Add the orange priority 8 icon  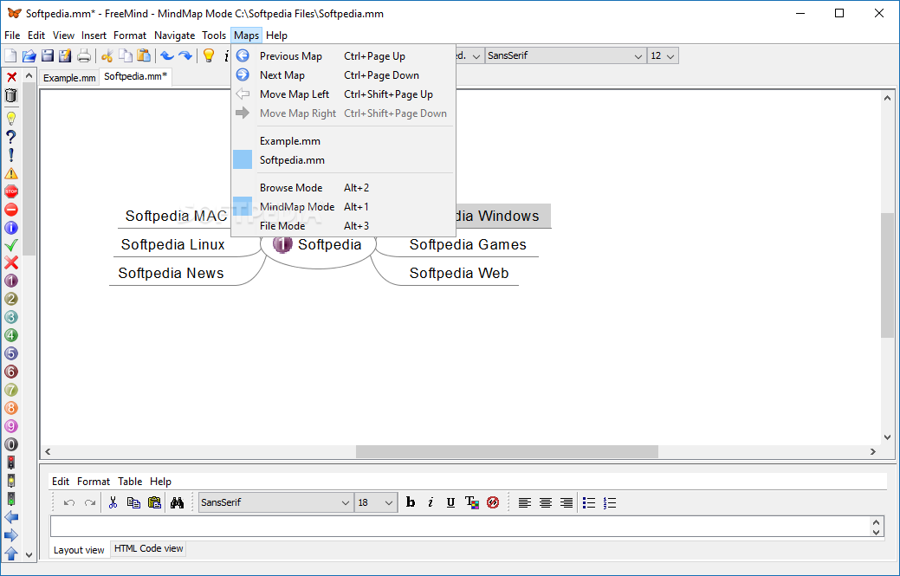coord(11,408)
